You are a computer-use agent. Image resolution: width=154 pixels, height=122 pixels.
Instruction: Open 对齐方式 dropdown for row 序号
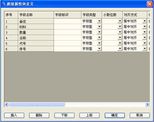coord(145,48)
